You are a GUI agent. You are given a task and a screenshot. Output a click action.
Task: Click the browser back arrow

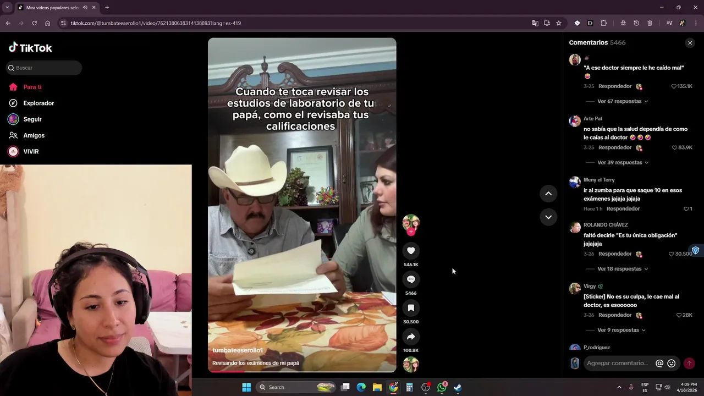tap(8, 23)
